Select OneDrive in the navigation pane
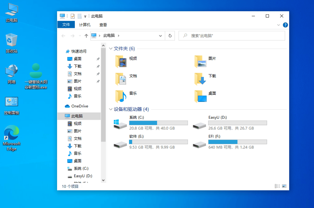Screen dimensions: 314x208 pyautogui.click(x=80, y=106)
